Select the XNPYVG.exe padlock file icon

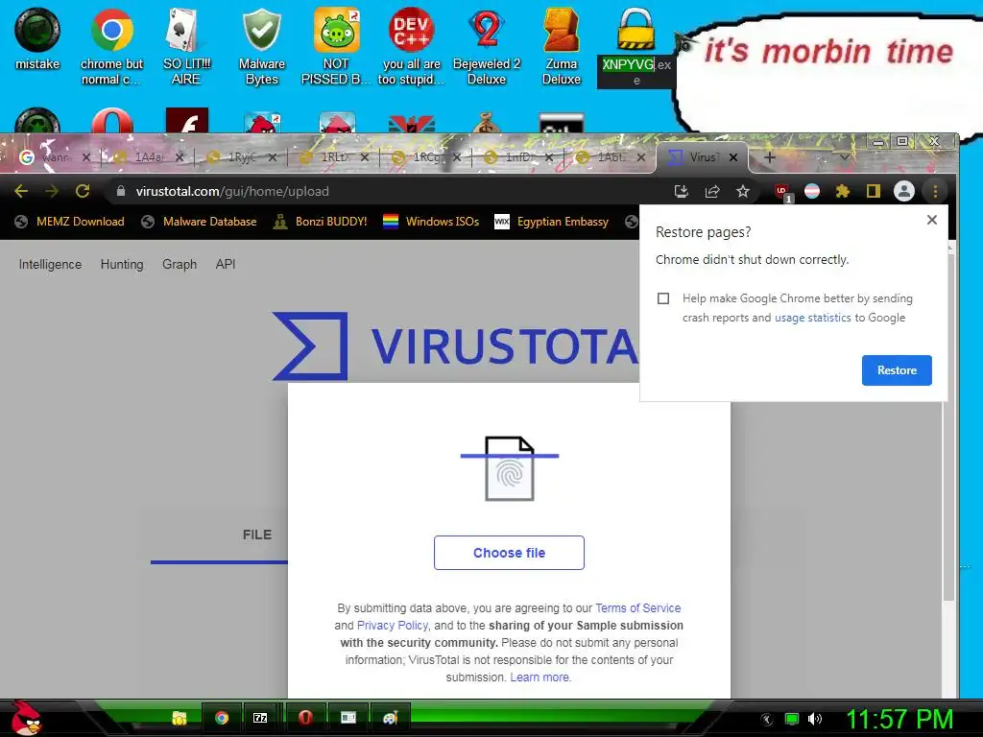click(x=635, y=46)
